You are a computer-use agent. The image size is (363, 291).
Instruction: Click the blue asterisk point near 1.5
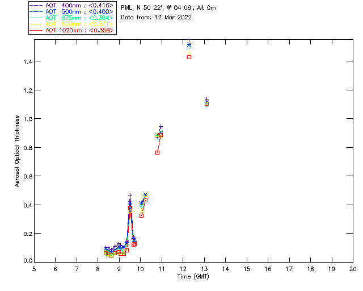(189, 44)
